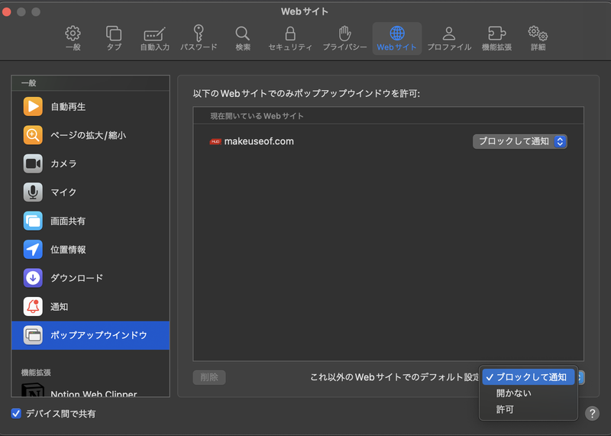The height and width of the screenshot is (436, 611).
Task: Open the 一般 (General) settings gear icon
Action: coord(73,39)
